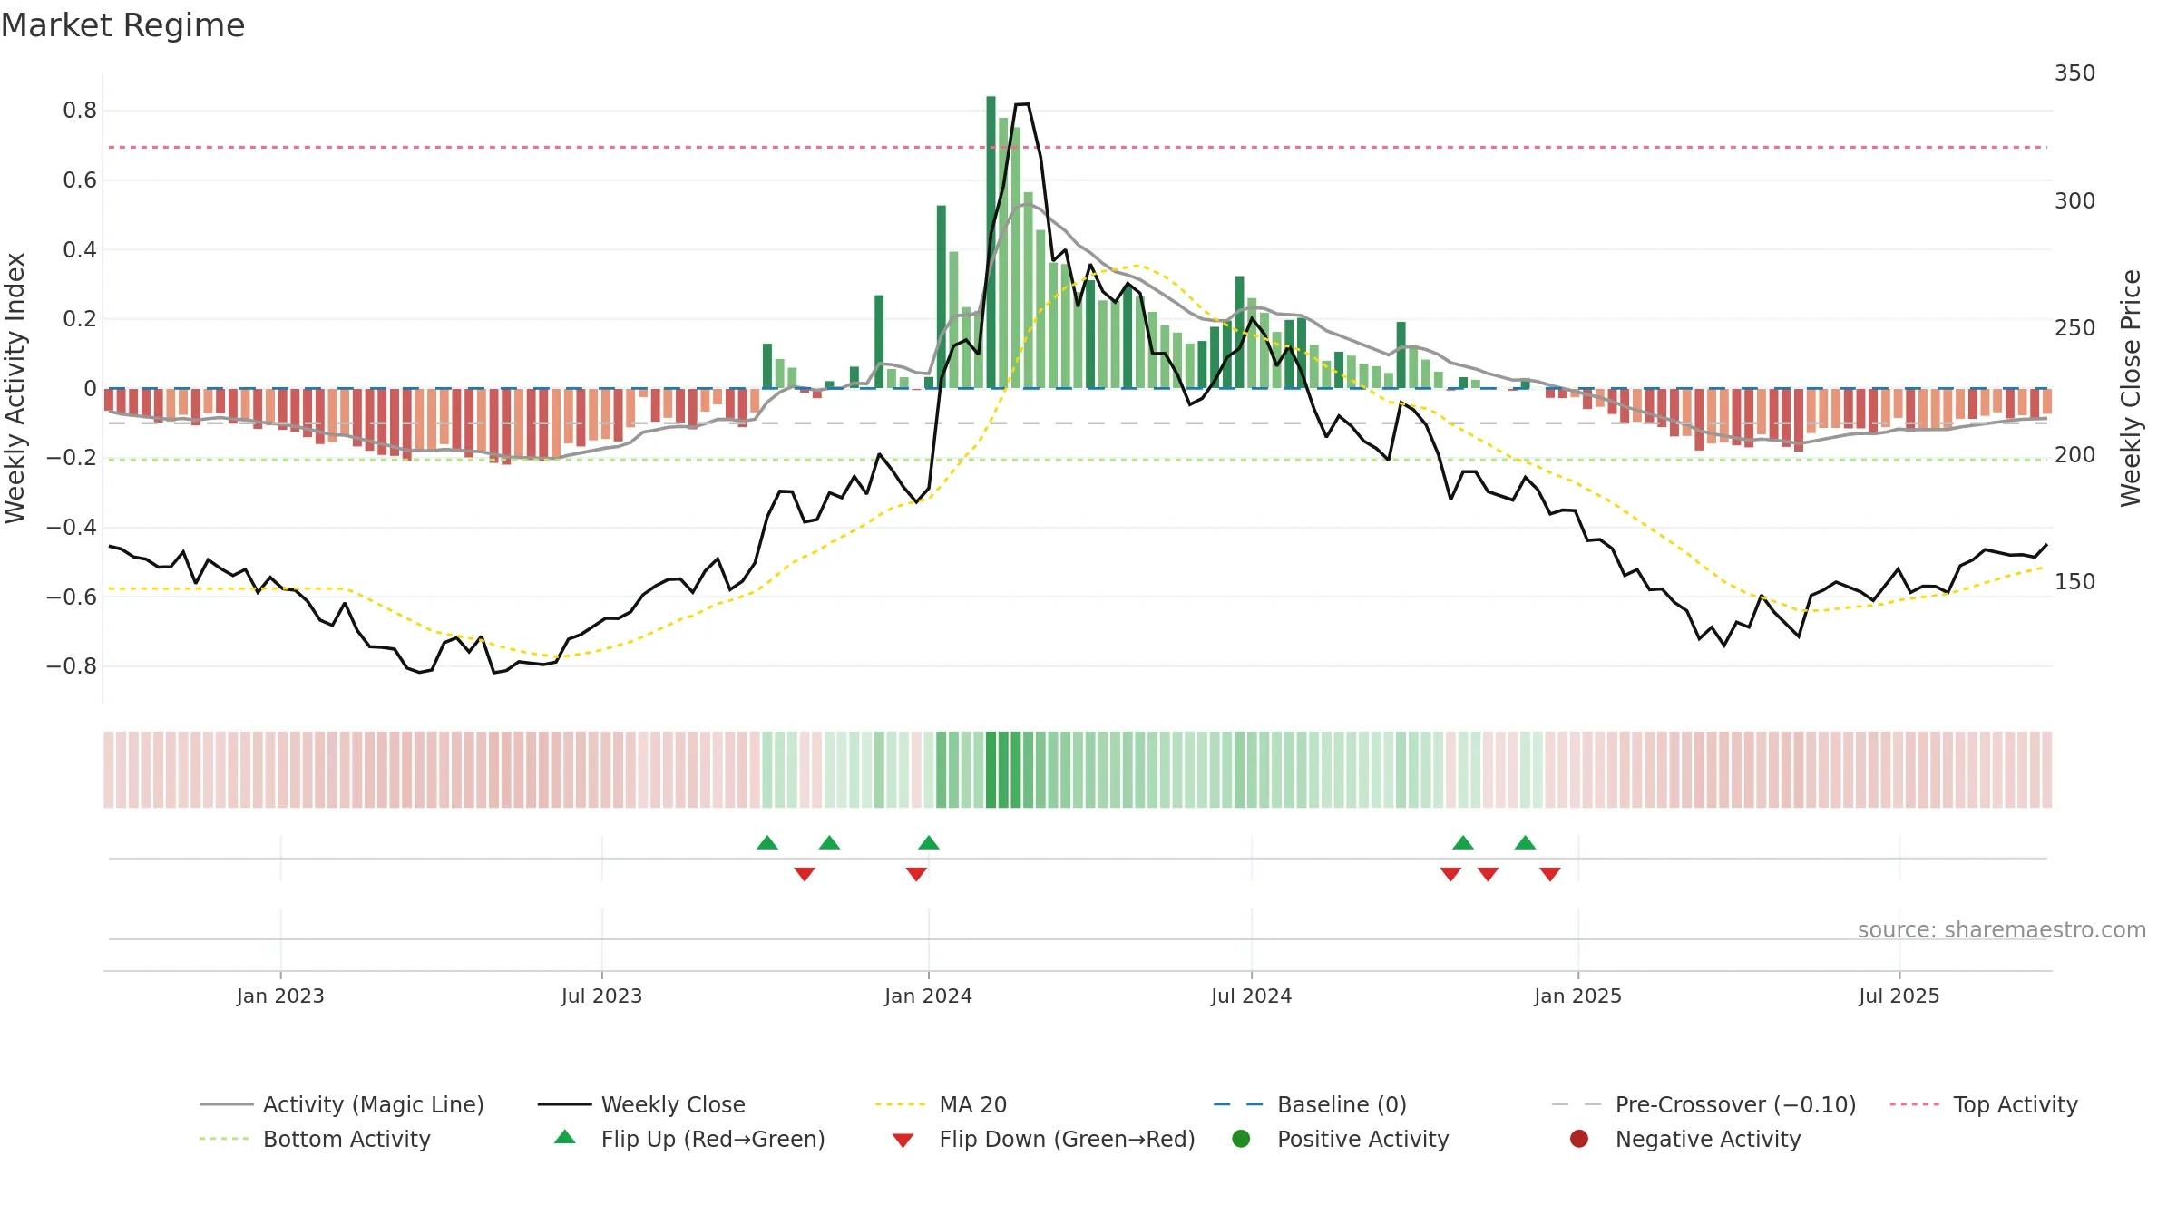
Task: Click the tallest dark green activity bar
Action: pyautogui.click(x=991, y=242)
